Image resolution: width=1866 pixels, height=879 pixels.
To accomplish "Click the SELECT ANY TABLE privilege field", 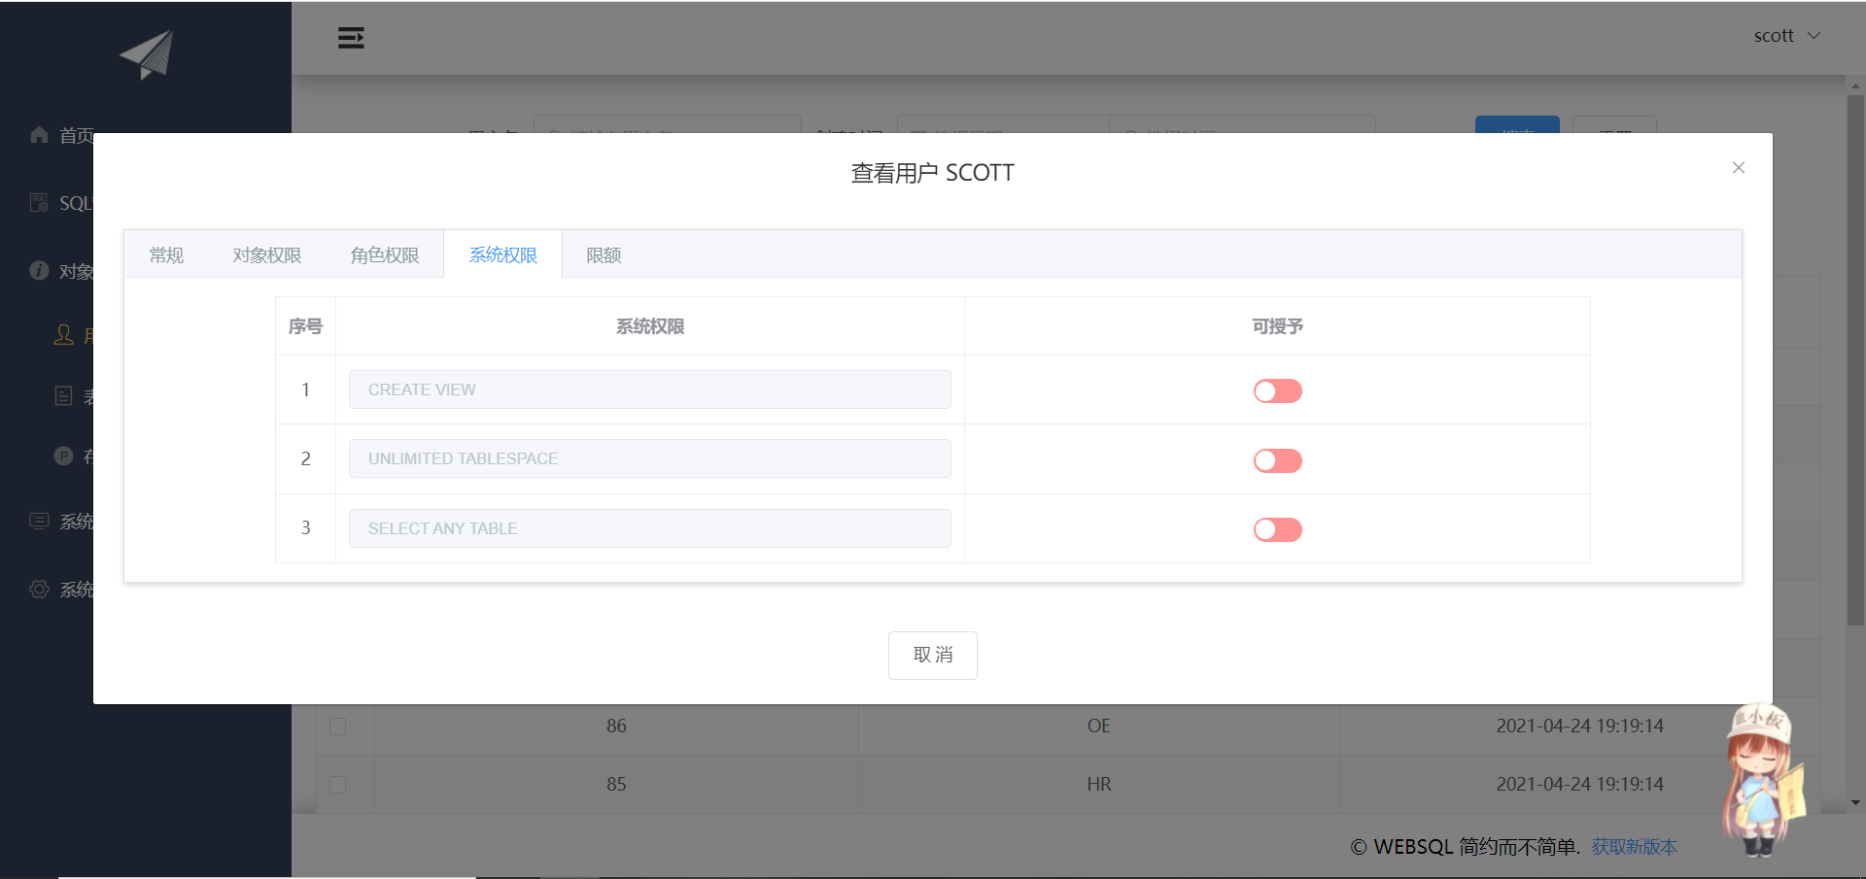I will [650, 528].
